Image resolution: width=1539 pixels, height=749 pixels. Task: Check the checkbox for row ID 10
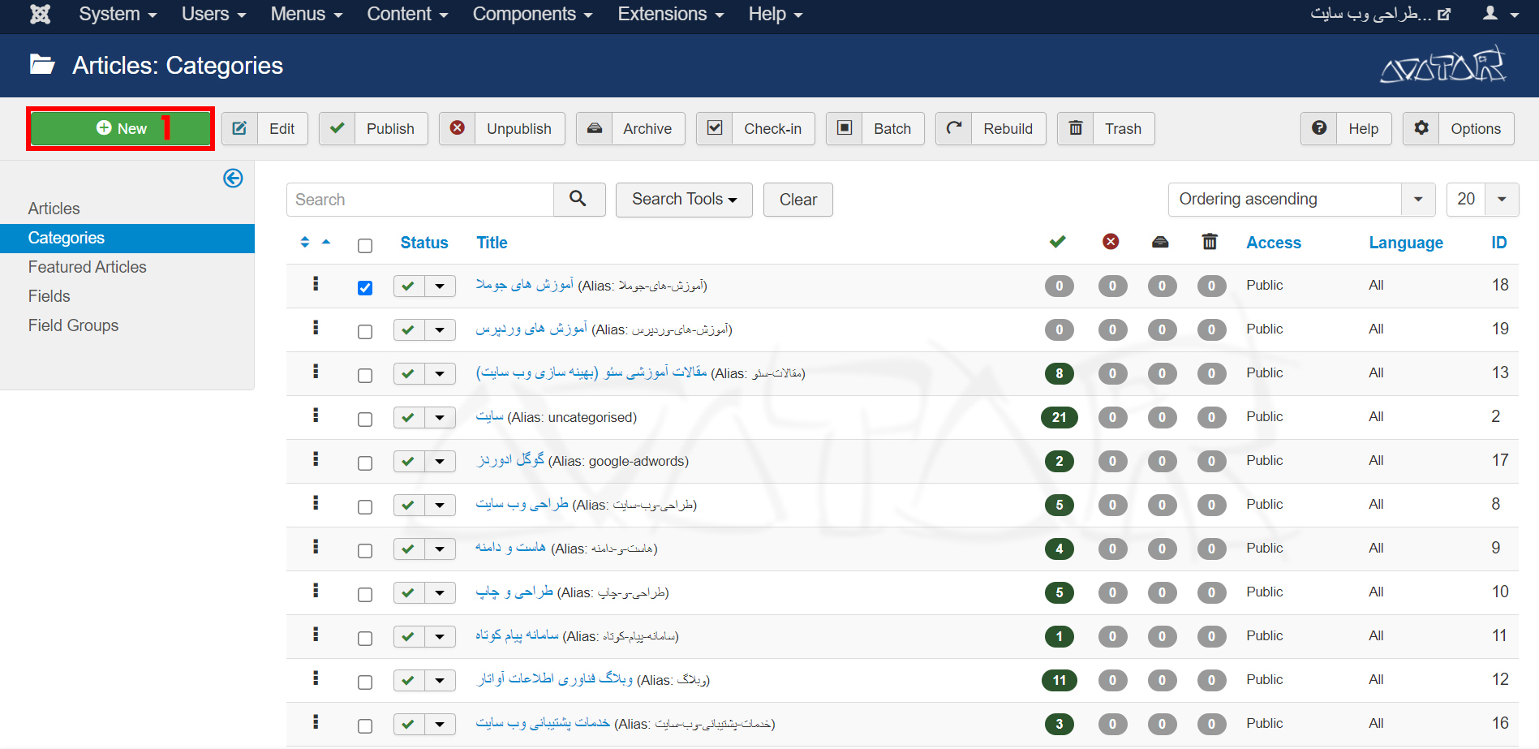pos(365,594)
